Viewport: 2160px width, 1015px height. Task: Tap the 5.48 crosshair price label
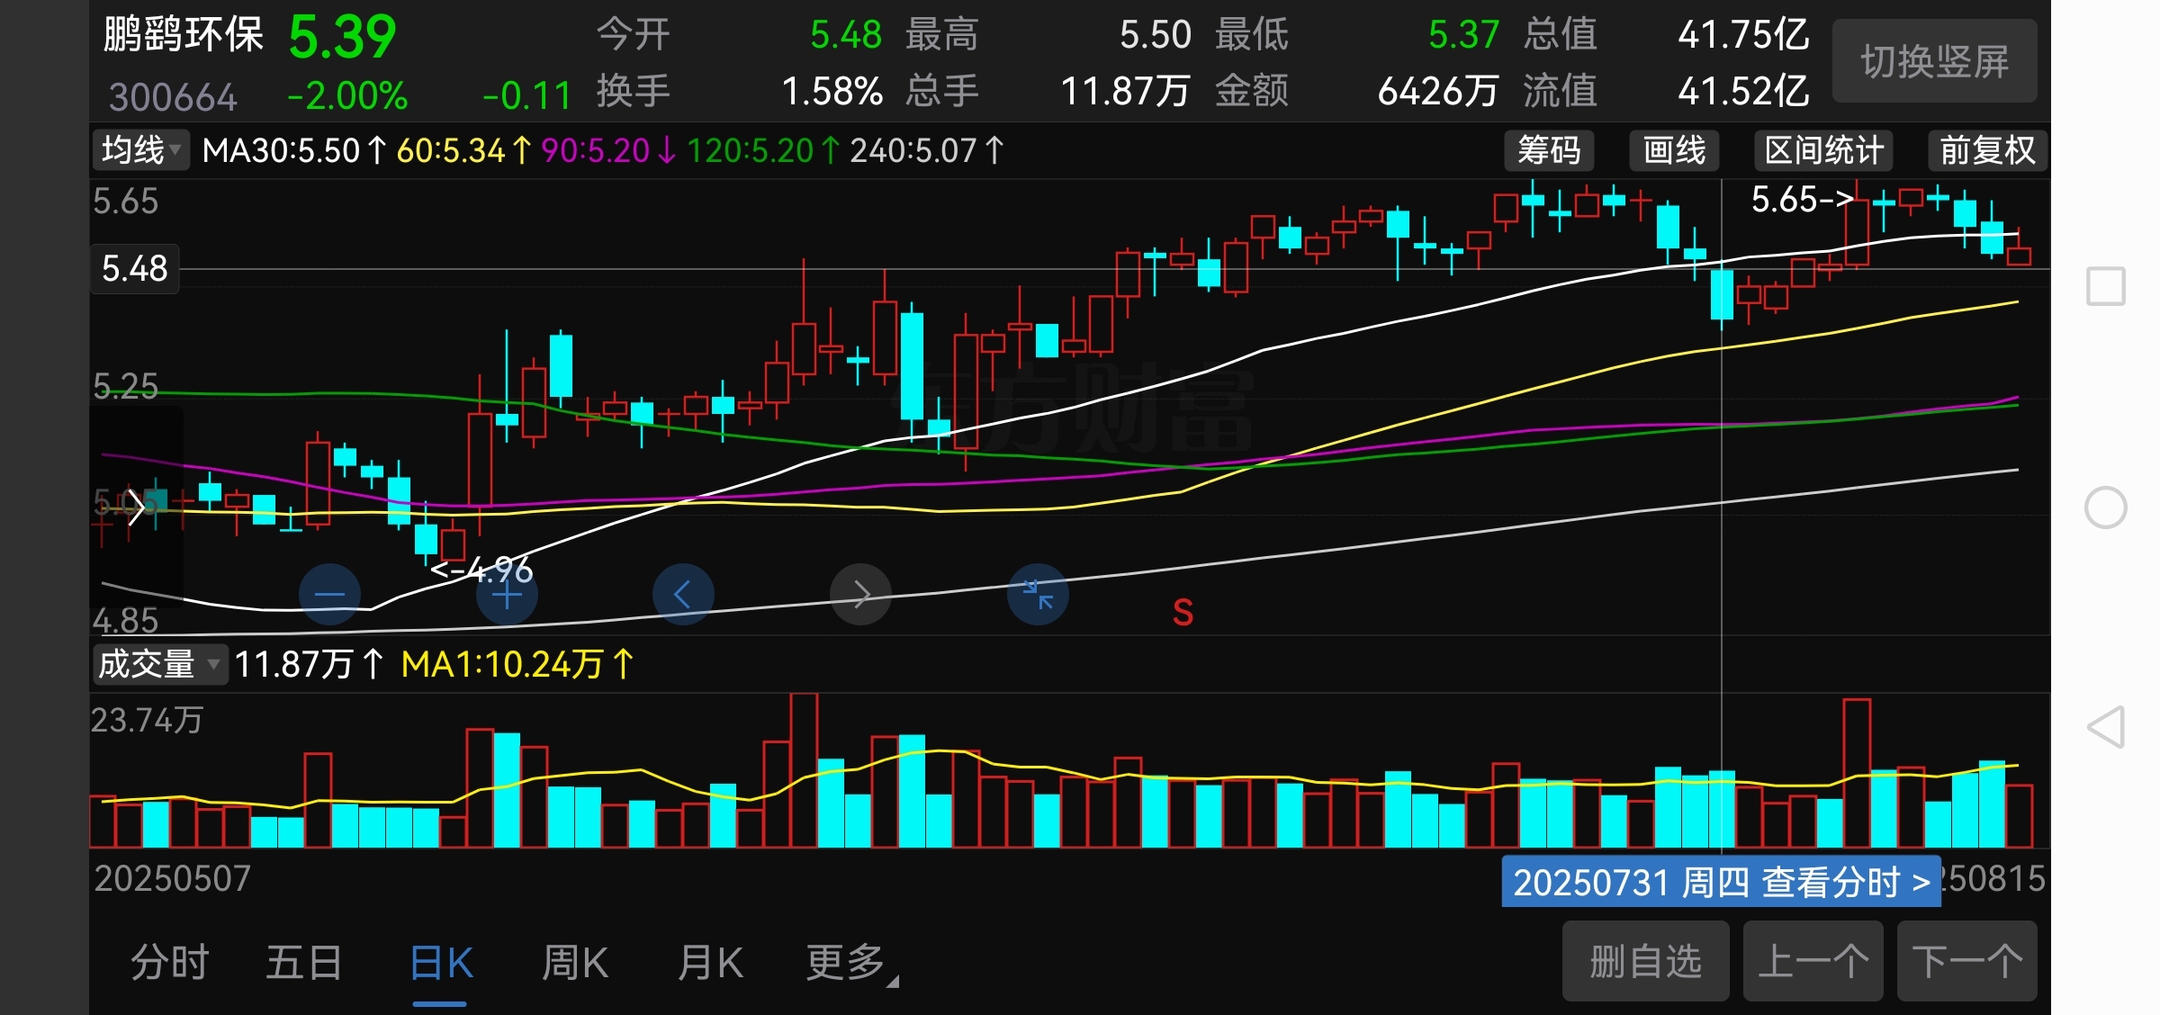tap(135, 268)
